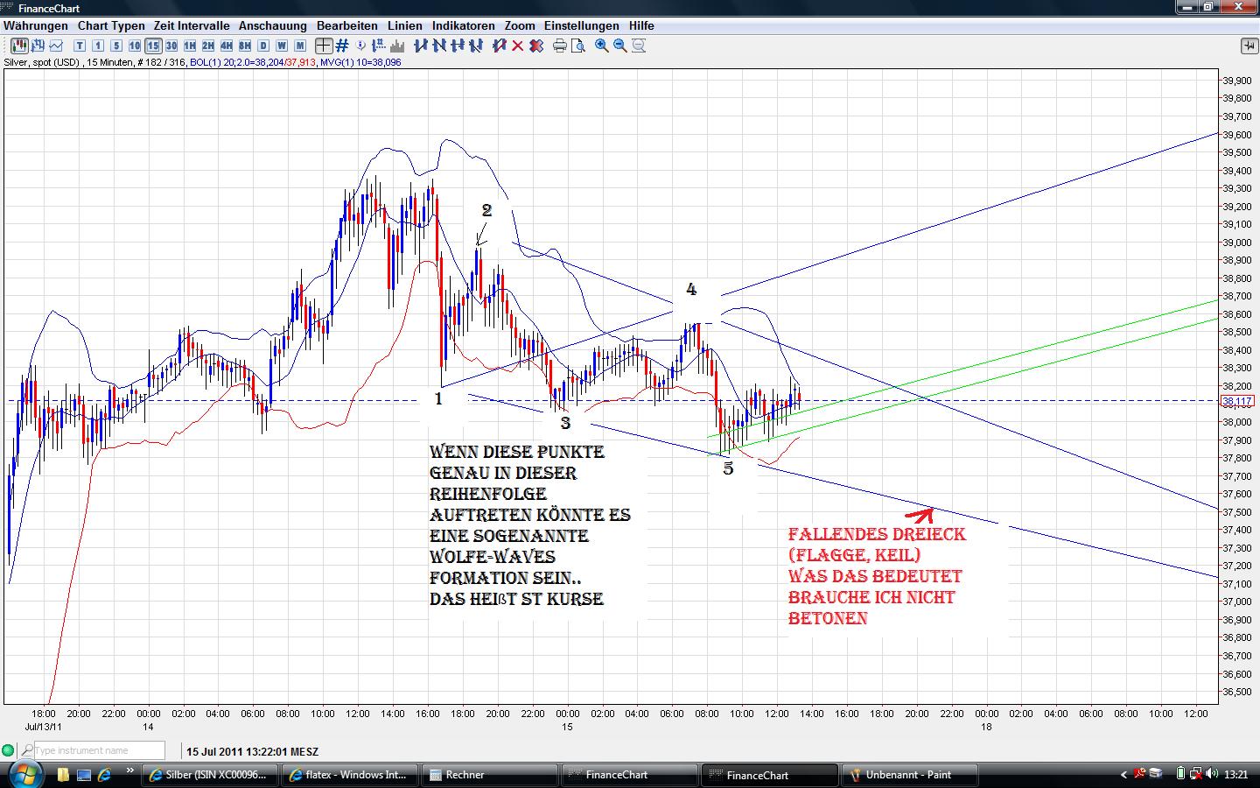
Task: Click the Internet Explorer quick launch icon
Action: 104,774
